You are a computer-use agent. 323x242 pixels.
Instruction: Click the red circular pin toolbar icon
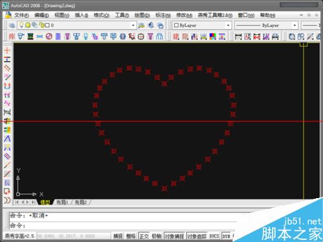click(49, 36)
